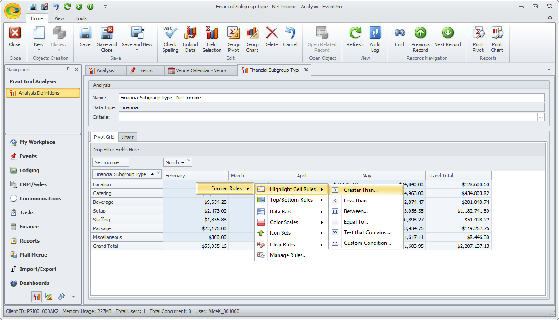
Task: Open Clear Rules submenu
Action: (x=291, y=245)
